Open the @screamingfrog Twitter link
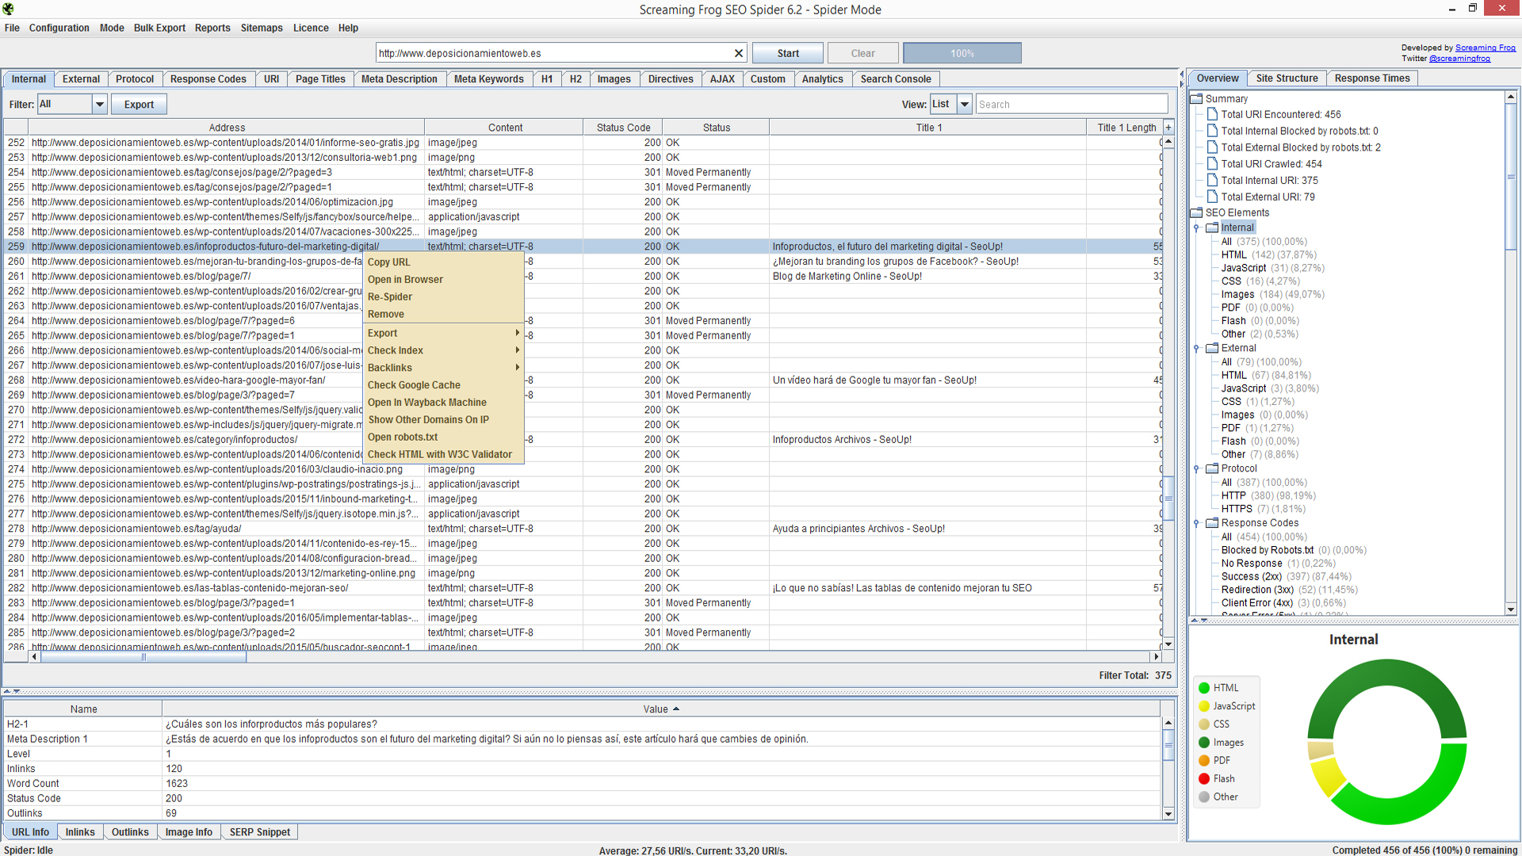 tap(1459, 58)
